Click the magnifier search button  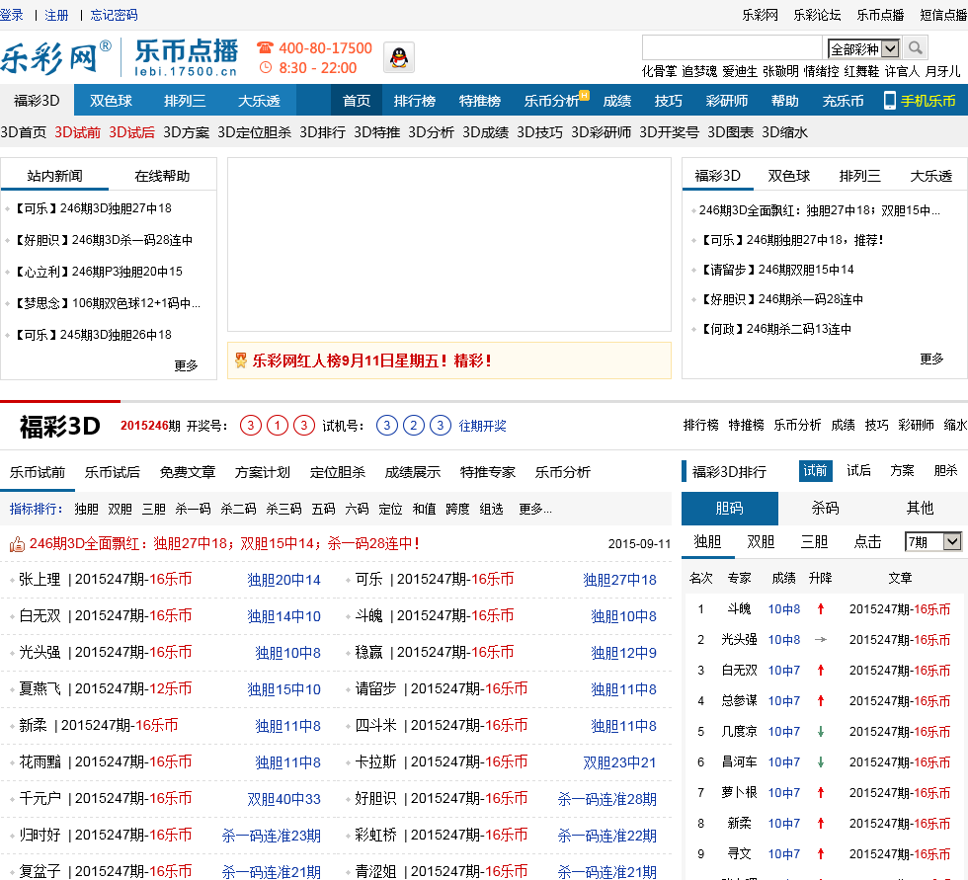point(915,47)
